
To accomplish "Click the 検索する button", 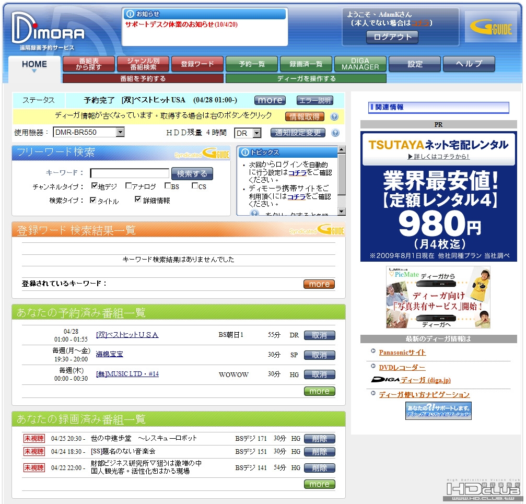I will [x=192, y=174].
